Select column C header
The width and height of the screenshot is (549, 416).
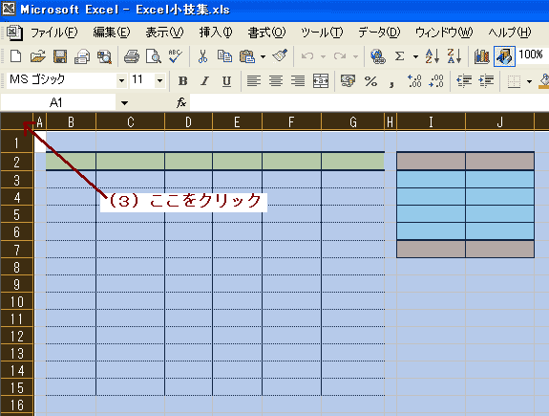point(130,121)
